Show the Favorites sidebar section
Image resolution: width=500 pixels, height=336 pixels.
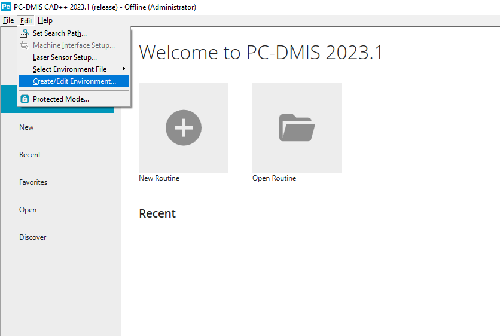tap(33, 182)
